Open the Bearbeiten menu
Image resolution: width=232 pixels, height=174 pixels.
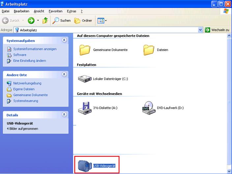click(x=21, y=11)
